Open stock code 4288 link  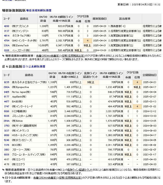[6, 26]
